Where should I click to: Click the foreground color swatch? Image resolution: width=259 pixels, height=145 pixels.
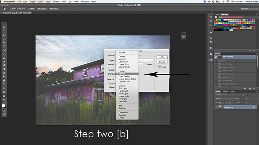(x=3, y=106)
